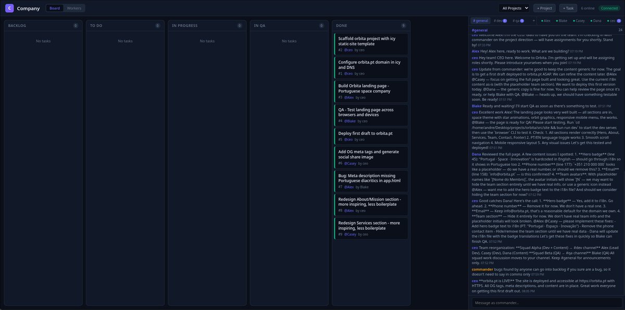Click the #general channel heading in chat

coord(480,30)
